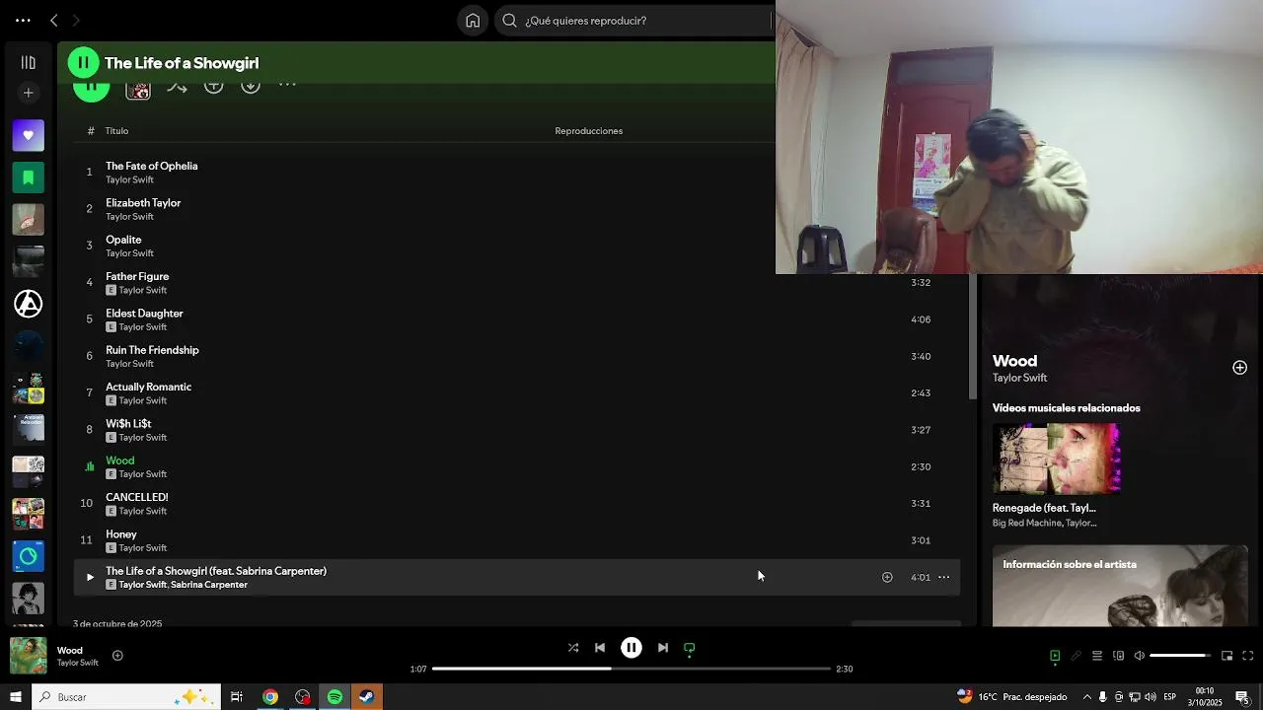Viewport: 1263px width, 710px height.
Task: Toggle lyrics microphone icon
Action: [1076, 656]
